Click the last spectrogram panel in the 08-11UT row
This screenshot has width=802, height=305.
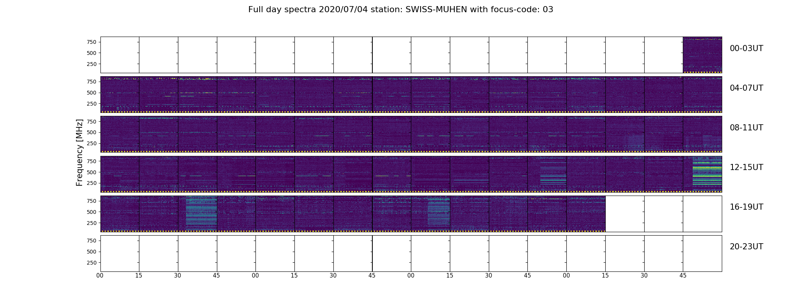point(702,134)
